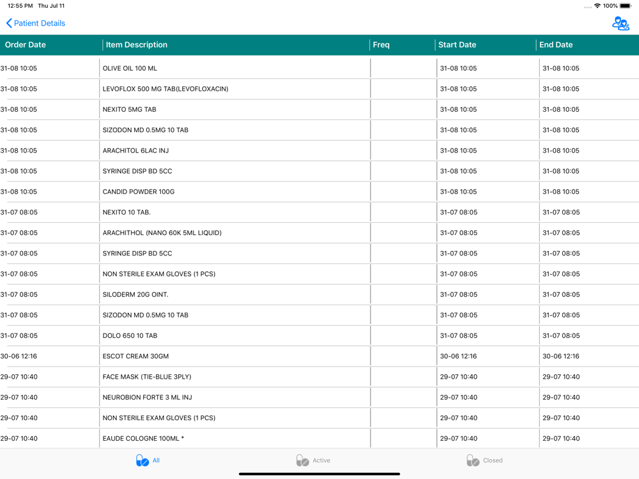Check the Wi-Fi status icon

pos(597,6)
